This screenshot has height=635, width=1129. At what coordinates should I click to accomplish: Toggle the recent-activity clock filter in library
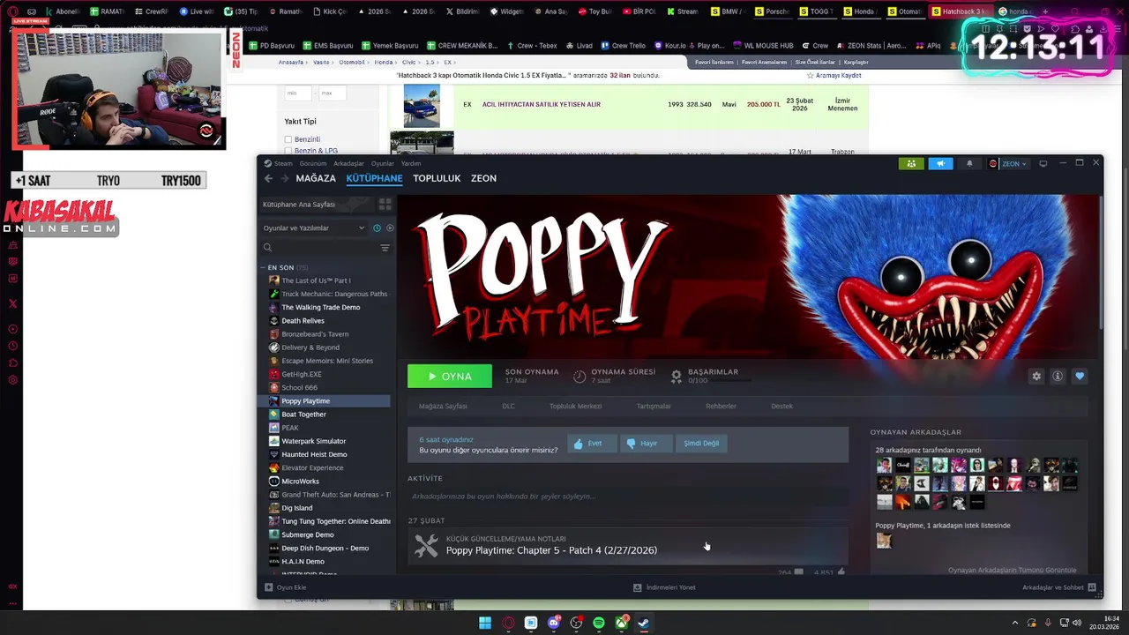click(x=377, y=228)
